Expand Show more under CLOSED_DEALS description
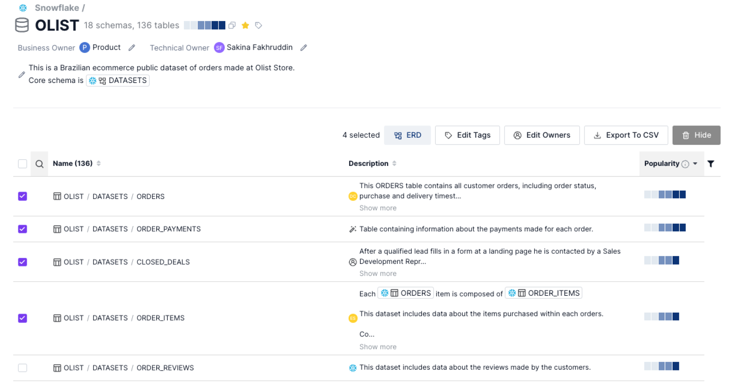The height and width of the screenshot is (385, 732). pos(378,273)
